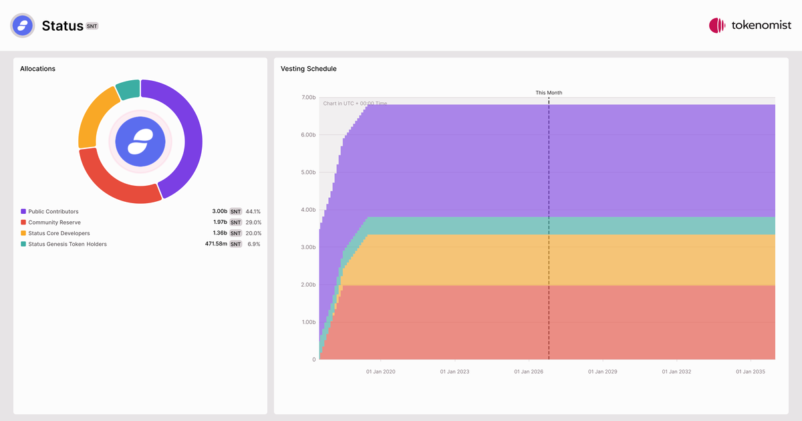This screenshot has width=802, height=421.
Task: Click the 7.00b y-axis label
Action: (308, 98)
